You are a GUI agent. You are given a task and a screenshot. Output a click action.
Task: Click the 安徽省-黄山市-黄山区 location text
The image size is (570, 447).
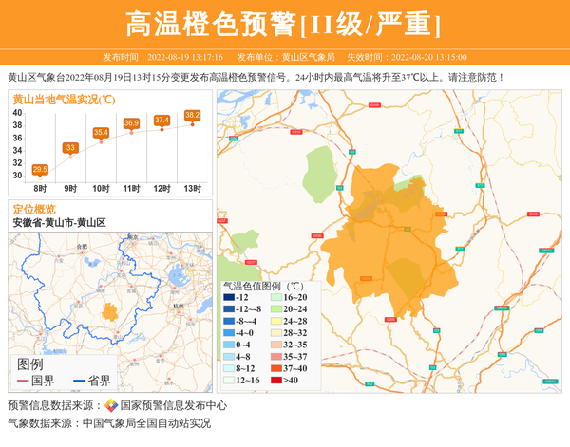(x=59, y=222)
